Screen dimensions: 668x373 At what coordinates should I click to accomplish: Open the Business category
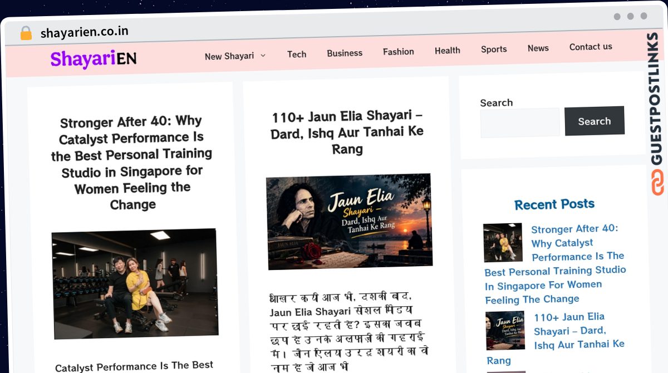(x=345, y=53)
